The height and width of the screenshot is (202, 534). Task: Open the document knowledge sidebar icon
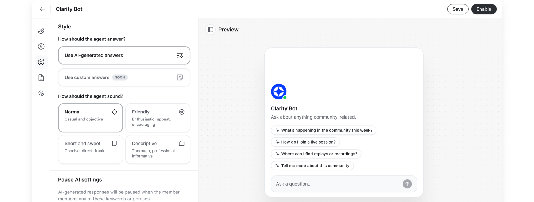point(41,78)
